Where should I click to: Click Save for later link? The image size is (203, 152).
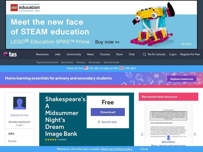pyautogui.click(x=109, y=122)
